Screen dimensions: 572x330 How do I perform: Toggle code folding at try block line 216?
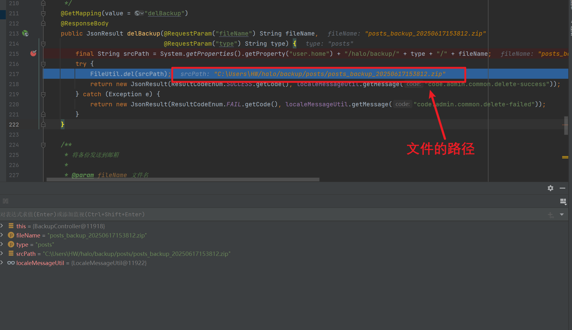point(43,64)
